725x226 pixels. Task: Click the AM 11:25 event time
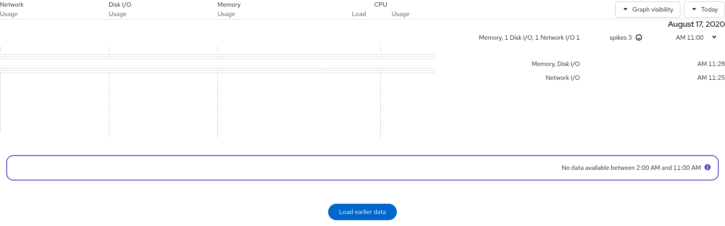[x=711, y=78]
